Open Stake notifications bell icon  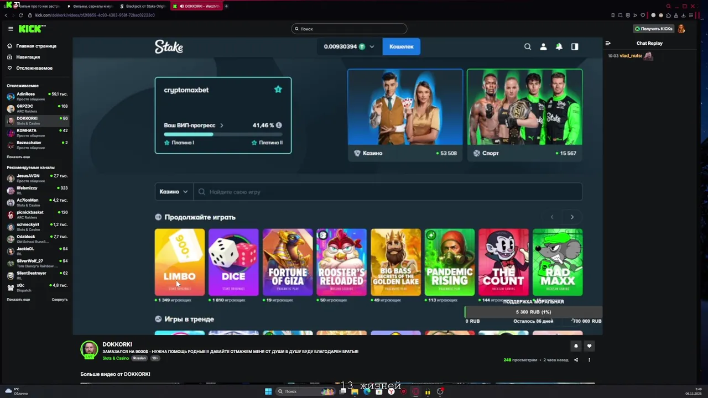(559, 46)
